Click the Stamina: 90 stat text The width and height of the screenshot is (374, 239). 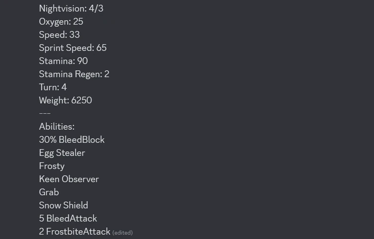click(x=63, y=61)
